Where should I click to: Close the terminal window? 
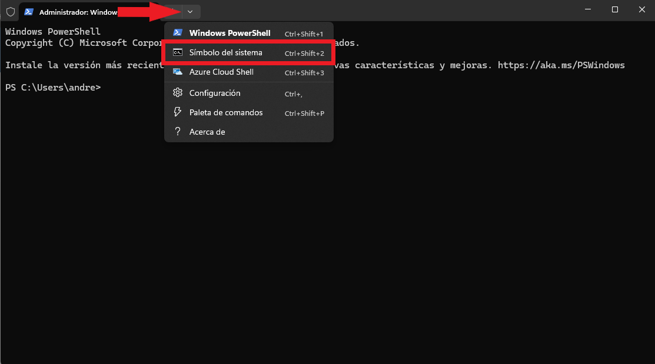click(641, 9)
